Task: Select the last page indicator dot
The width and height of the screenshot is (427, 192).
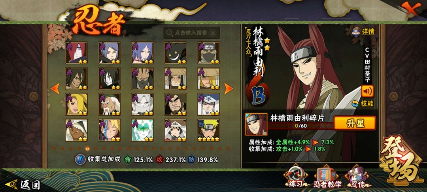Action: (228, 149)
